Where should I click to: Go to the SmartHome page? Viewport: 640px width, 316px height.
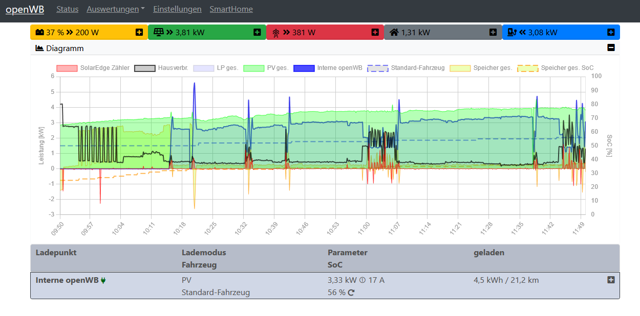231,9
